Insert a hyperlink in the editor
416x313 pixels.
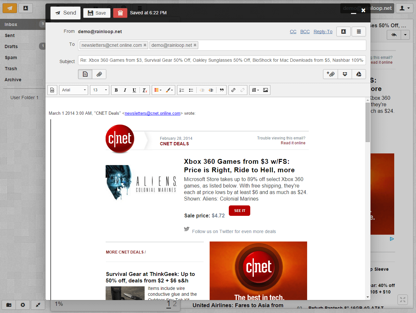(233, 90)
